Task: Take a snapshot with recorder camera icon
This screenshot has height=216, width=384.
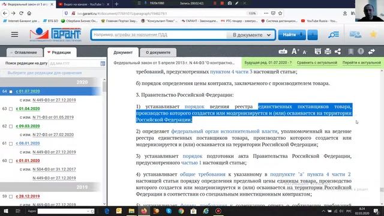Action: [230, 3]
